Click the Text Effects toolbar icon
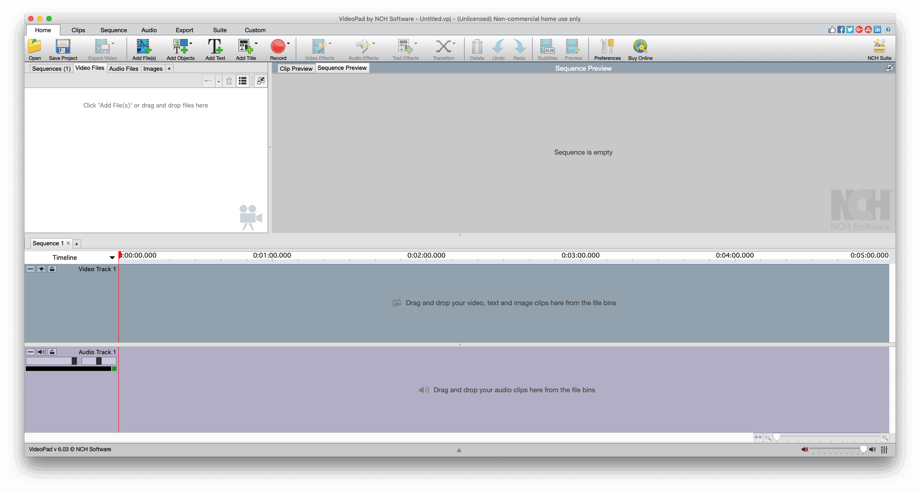 [x=405, y=49]
